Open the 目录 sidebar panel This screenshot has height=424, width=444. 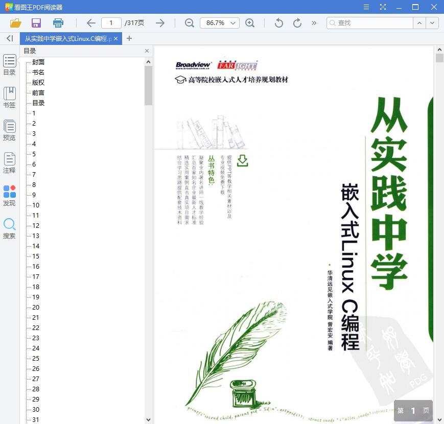coord(9,65)
